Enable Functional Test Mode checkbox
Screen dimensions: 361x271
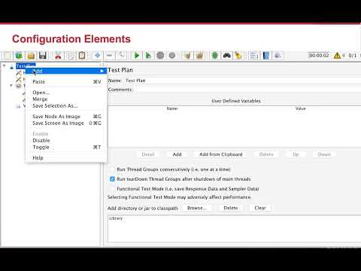112,188
